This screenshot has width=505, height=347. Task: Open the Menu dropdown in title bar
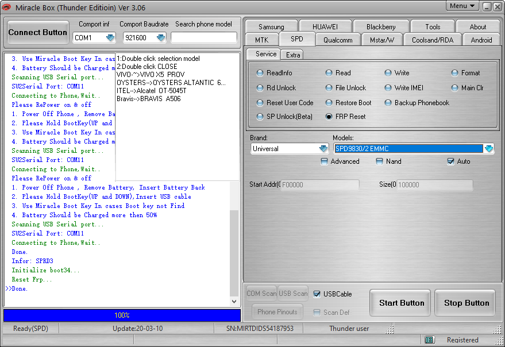(x=462, y=6)
